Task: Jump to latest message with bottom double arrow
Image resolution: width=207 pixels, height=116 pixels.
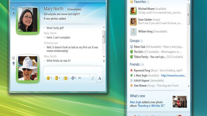Action: click(x=104, y=61)
